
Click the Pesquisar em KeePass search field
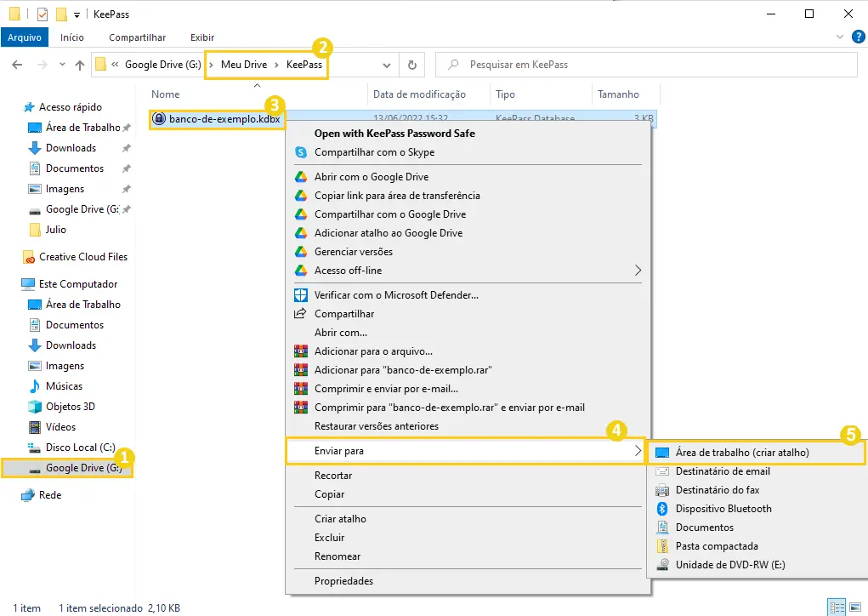(647, 65)
